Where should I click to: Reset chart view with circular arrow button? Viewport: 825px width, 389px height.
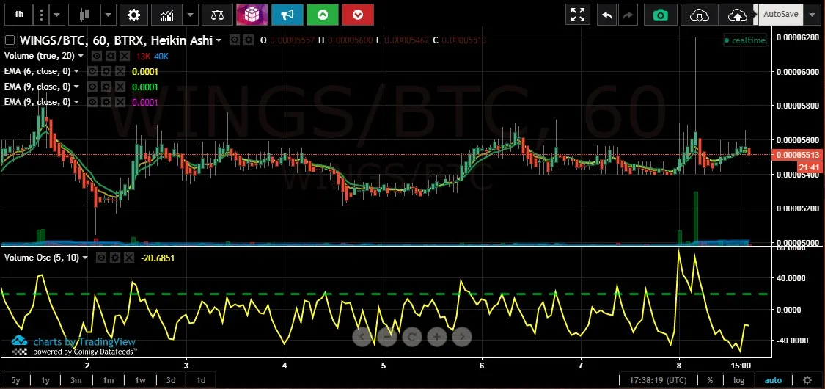[x=412, y=336]
